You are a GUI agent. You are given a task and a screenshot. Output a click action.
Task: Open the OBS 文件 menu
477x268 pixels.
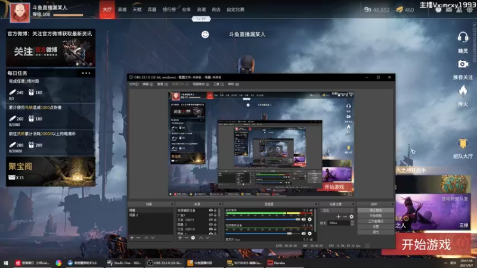134,84
